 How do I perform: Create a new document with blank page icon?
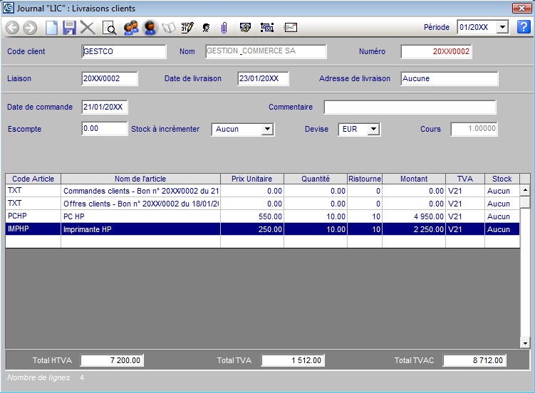coord(51,28)
